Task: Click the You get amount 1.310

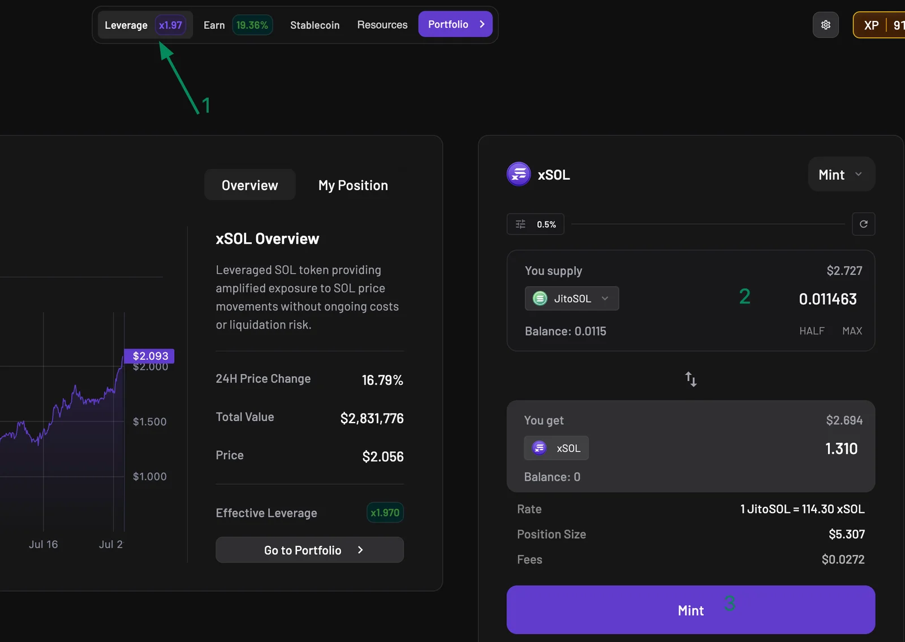Action: [841, 449]
